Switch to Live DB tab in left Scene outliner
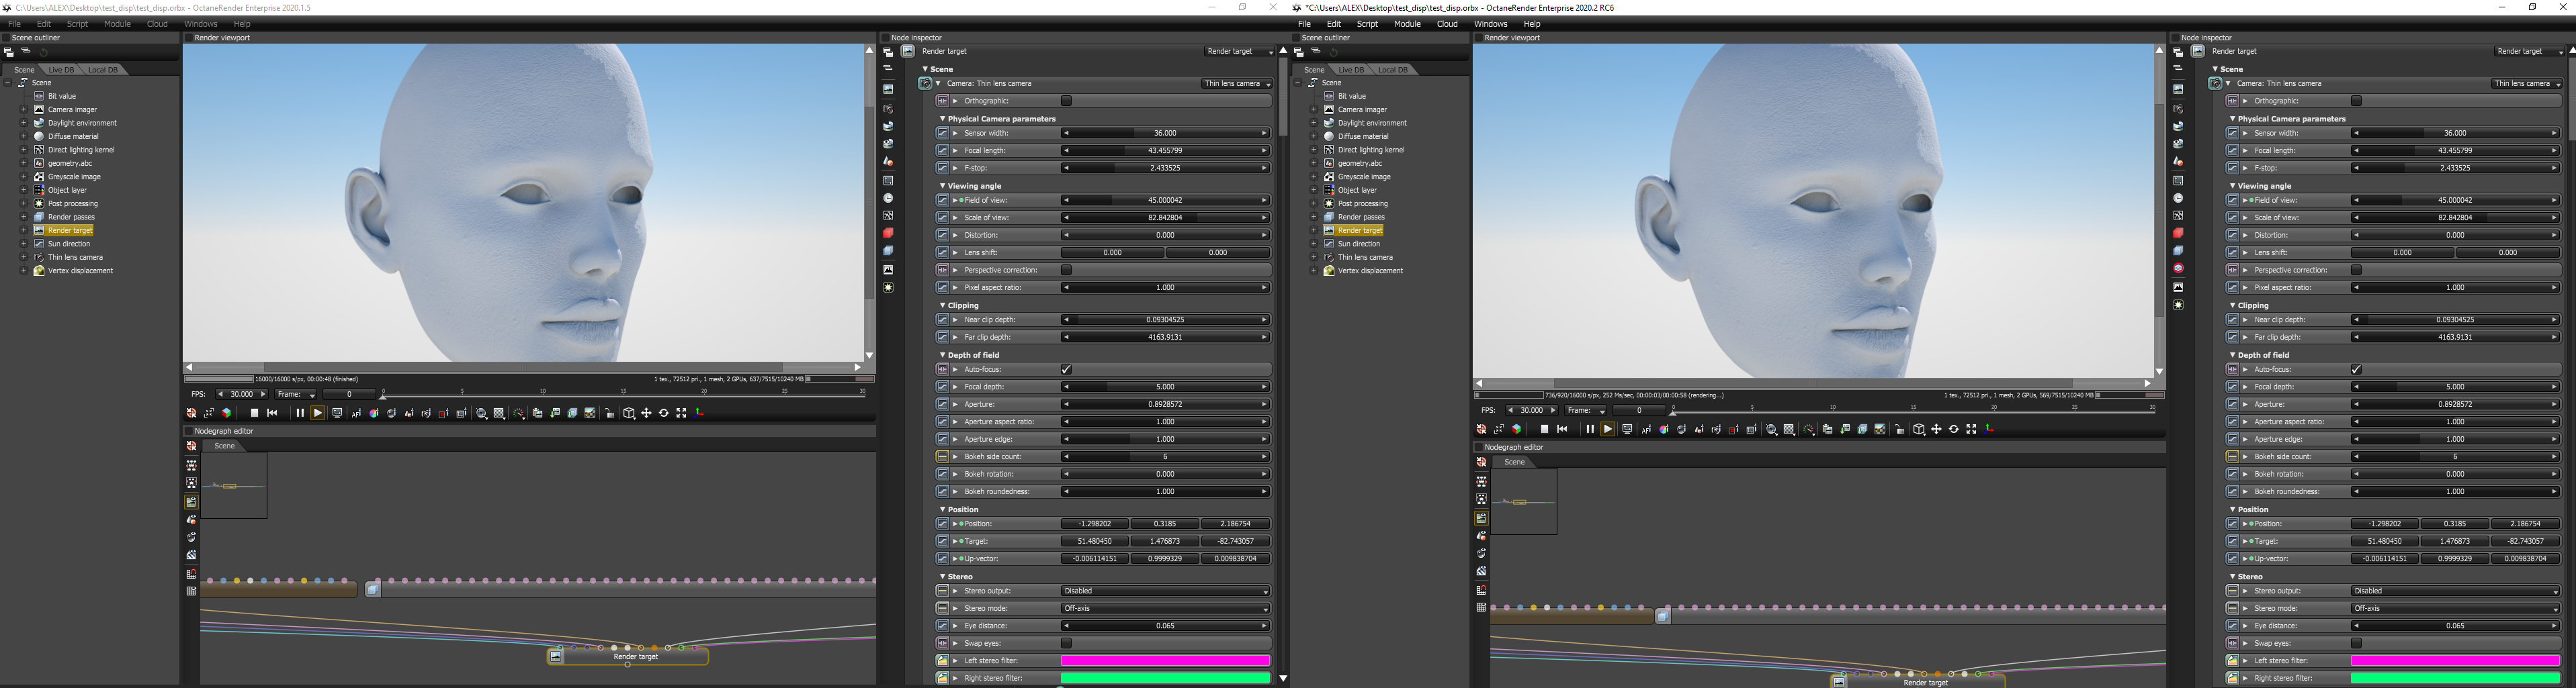The width and height of the screenshot is (2576, 688). 61,70
